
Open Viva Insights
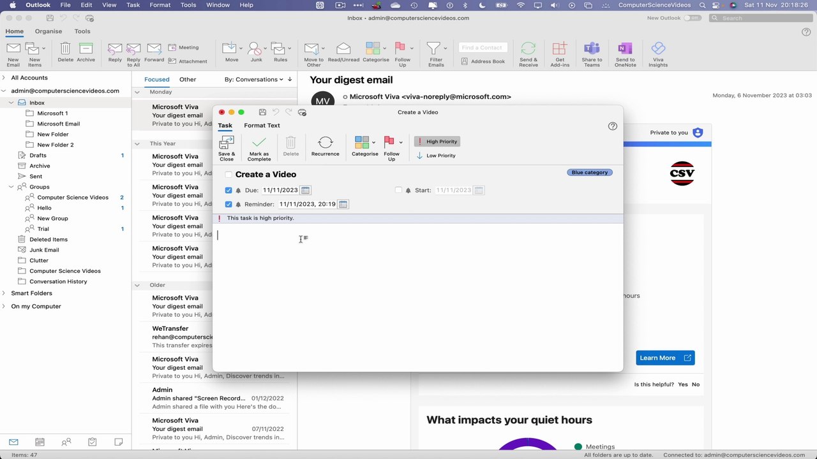[x=658, y=54]
